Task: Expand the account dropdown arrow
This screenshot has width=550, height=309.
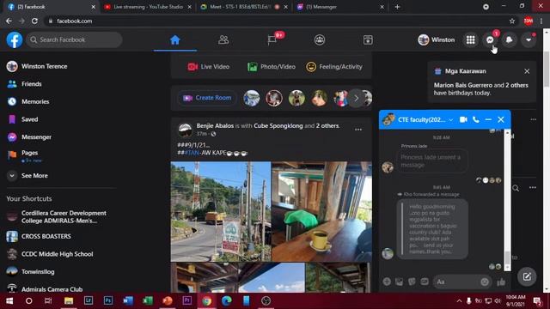Action: [529, 40]
